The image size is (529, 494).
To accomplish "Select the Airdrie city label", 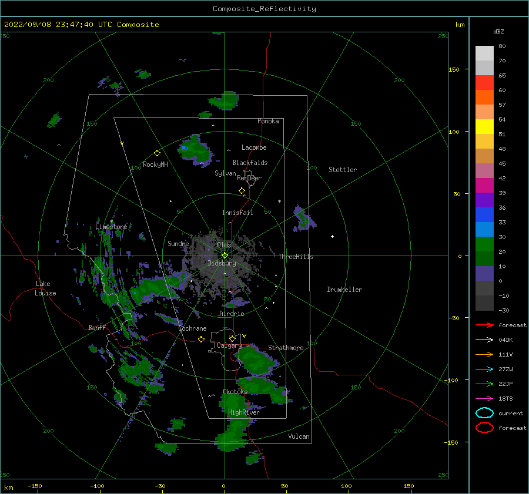I will coord(232,314).
